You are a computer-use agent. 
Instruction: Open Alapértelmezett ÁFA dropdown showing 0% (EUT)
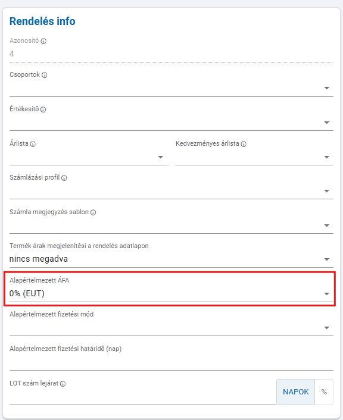[171, 294]
